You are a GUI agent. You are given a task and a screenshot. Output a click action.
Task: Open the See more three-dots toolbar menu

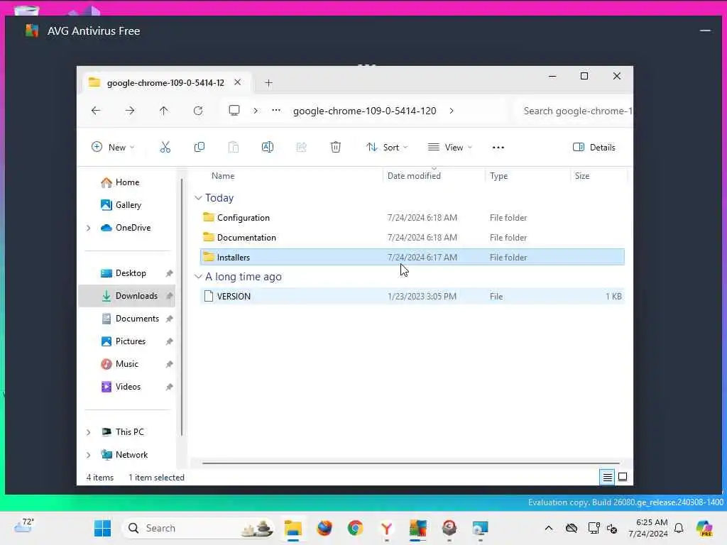[x=498, y=148]
